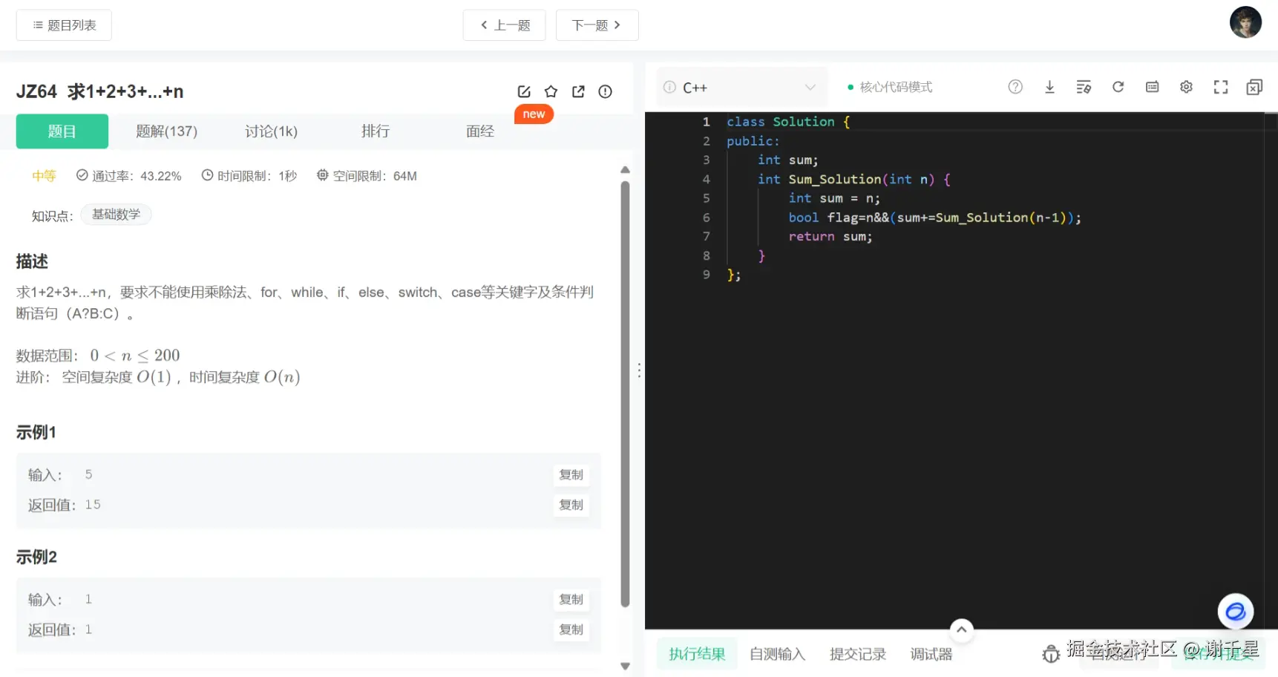Toggle the 核心代码模式 mode indicator
Image resolution: width=1278 pixels, height=677 pixels.
[x=890, y=87]
